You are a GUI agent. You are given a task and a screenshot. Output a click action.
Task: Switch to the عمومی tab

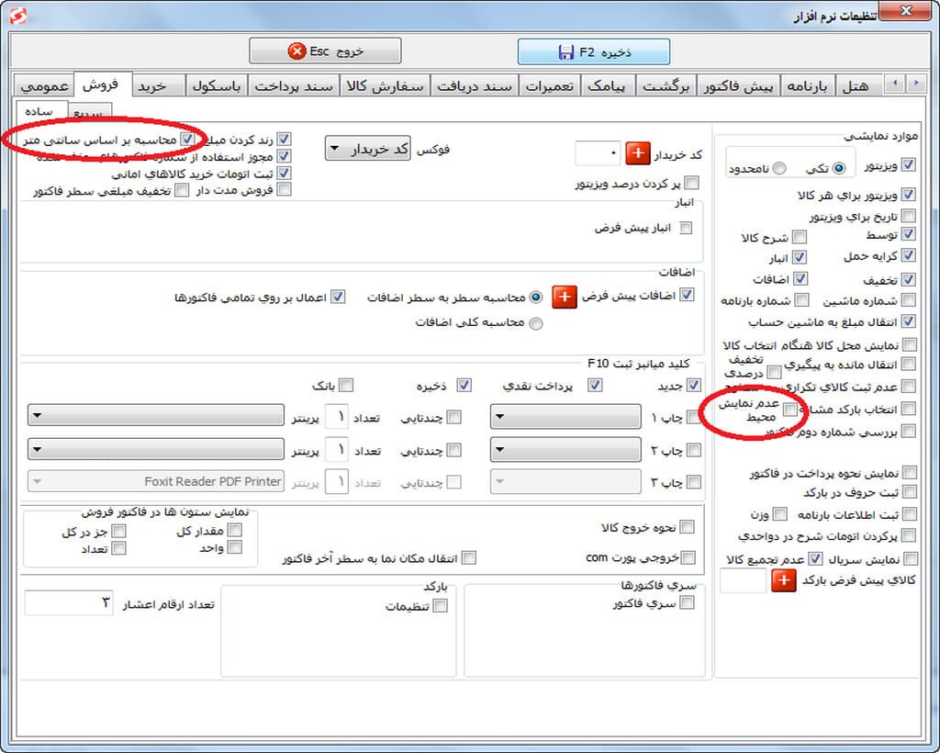(x=44, y=86)
